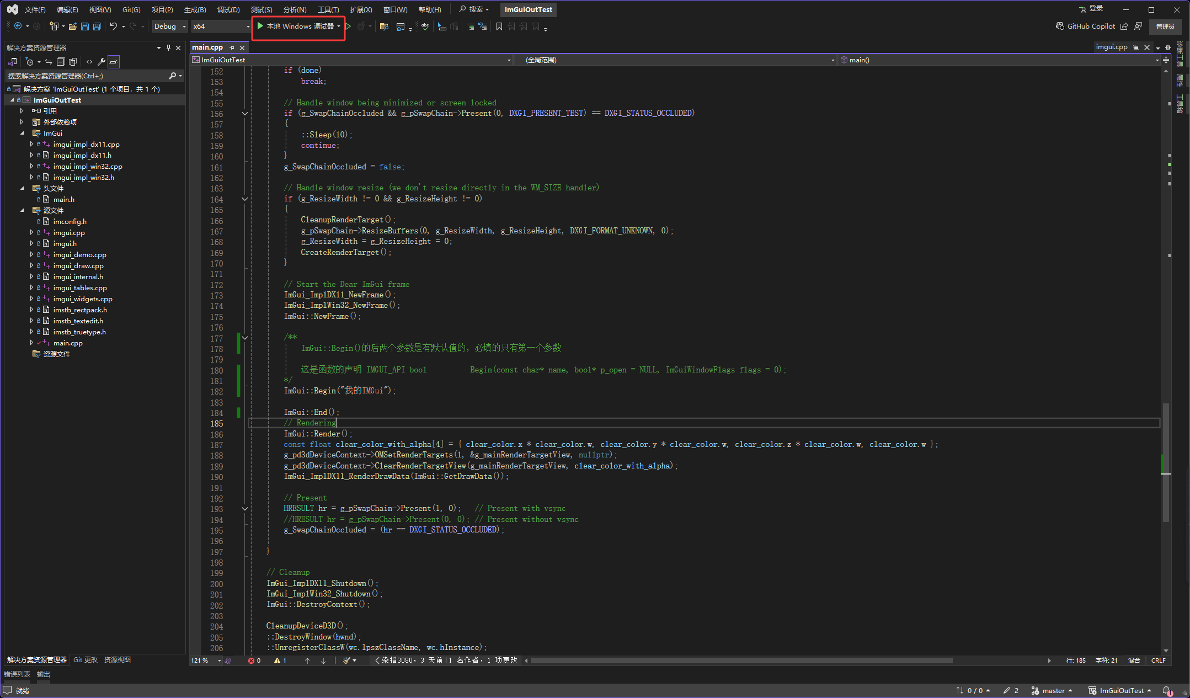The height and width of the screenshot is (698, 1190).
Task: Open the 调试(D) menu
Action: 228,9
